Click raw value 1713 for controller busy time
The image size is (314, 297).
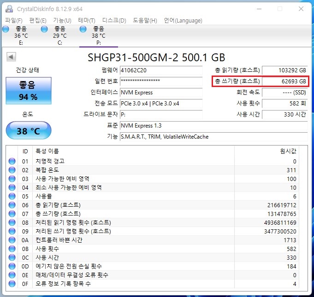point(290,240)
